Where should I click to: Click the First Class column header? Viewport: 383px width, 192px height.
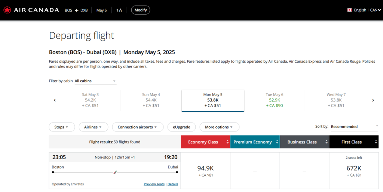point(354,142)
